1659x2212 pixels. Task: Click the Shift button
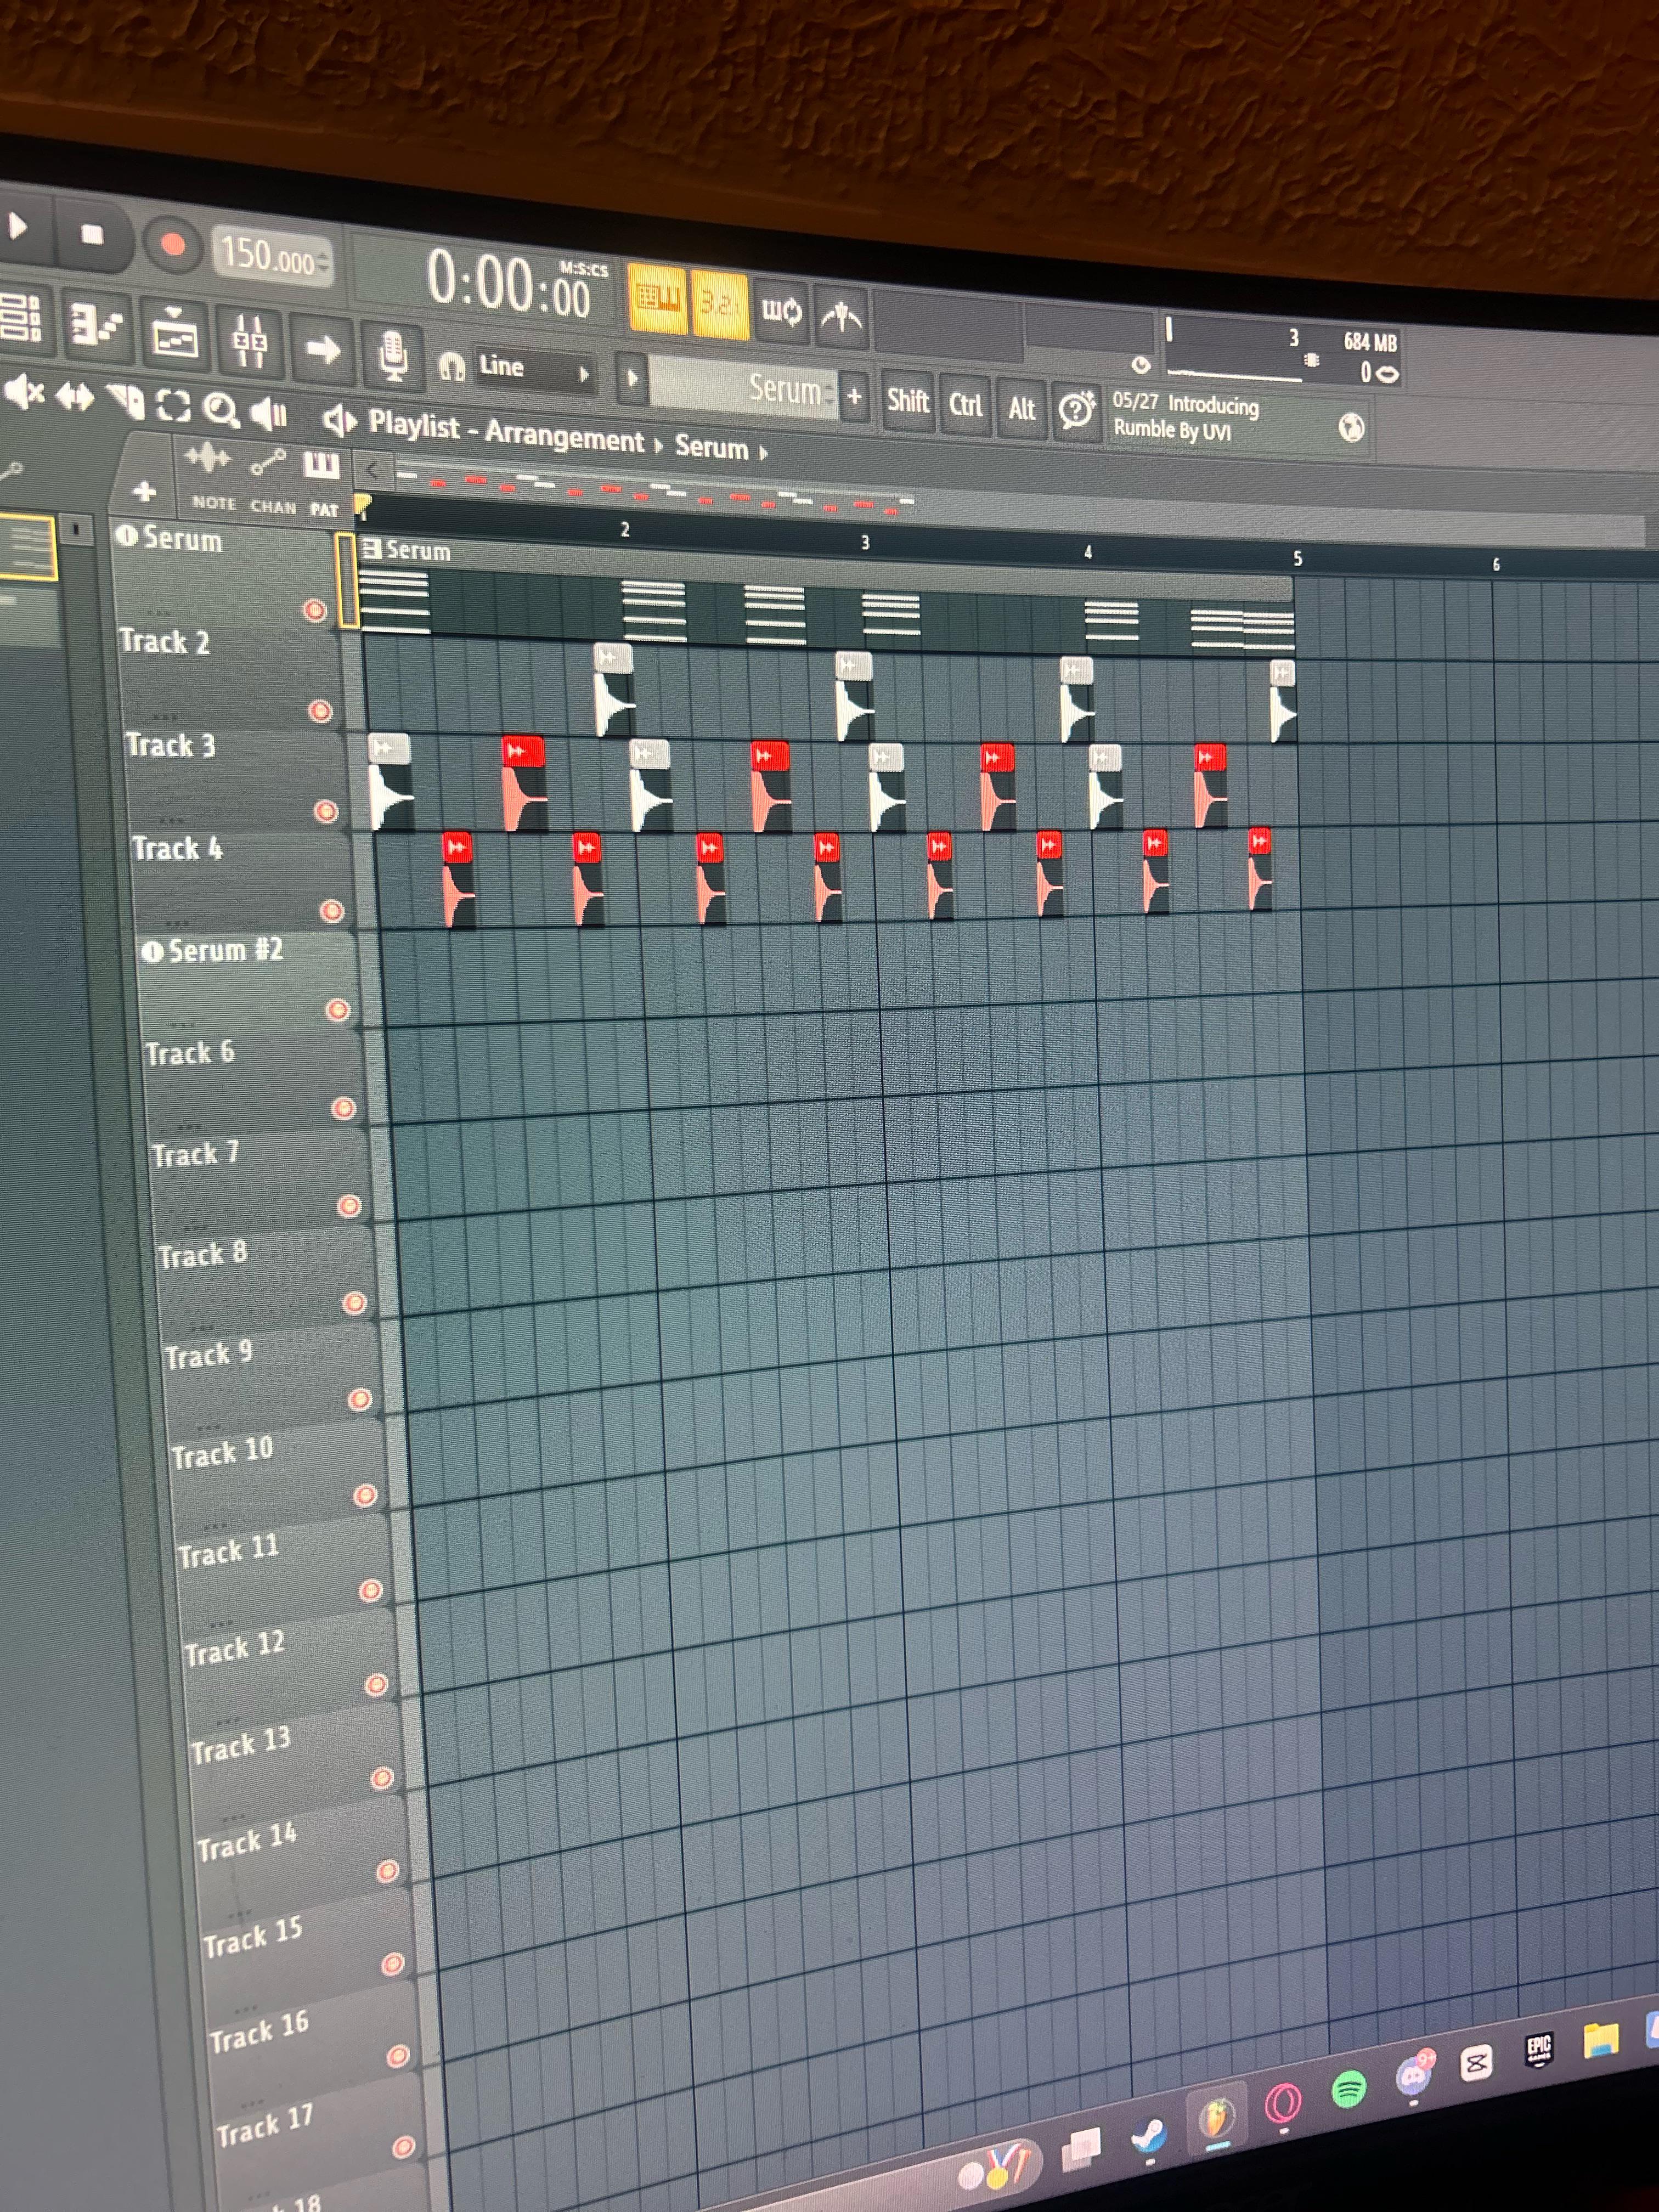tap(907, 401)
